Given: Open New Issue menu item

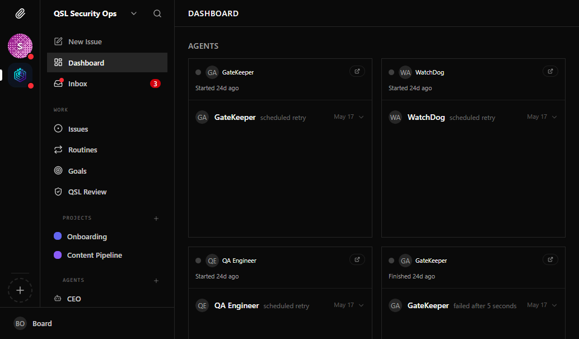Looking at the screenshot, I should [x=107, y=41].
